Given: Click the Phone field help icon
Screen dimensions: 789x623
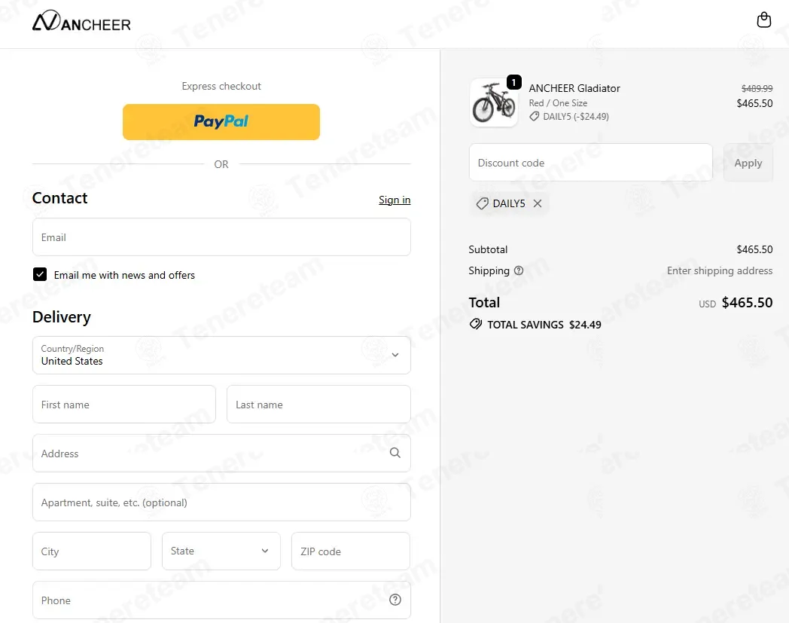Looking at the screenshot, I should point(395,600).
